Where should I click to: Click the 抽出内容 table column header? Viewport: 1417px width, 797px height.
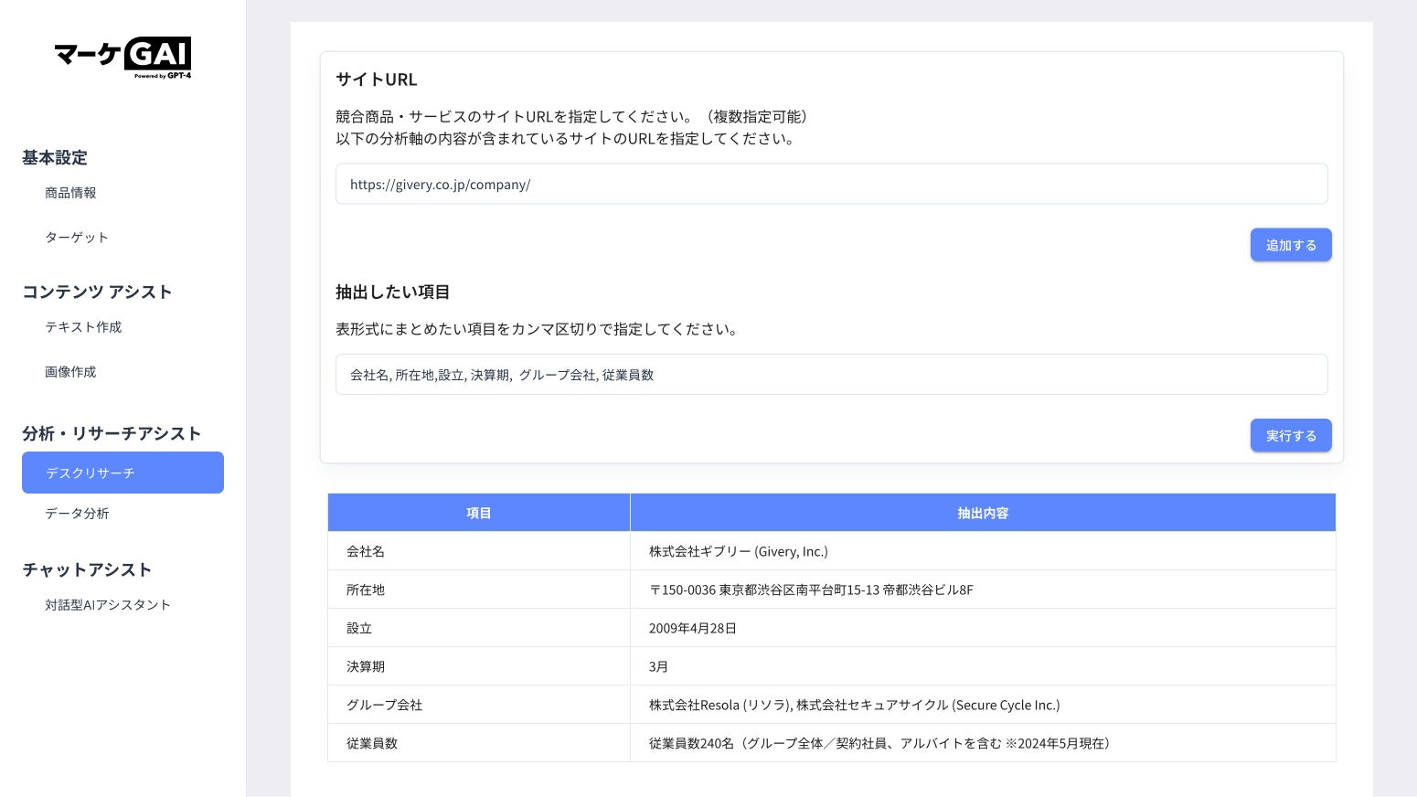[983, 513]
